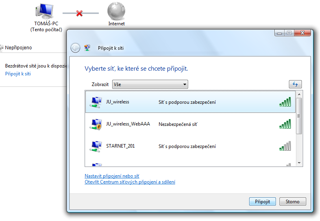Select the JU_wireless network row
The width and height of the screenshot is (320, 221).
(x=190, y=102)
